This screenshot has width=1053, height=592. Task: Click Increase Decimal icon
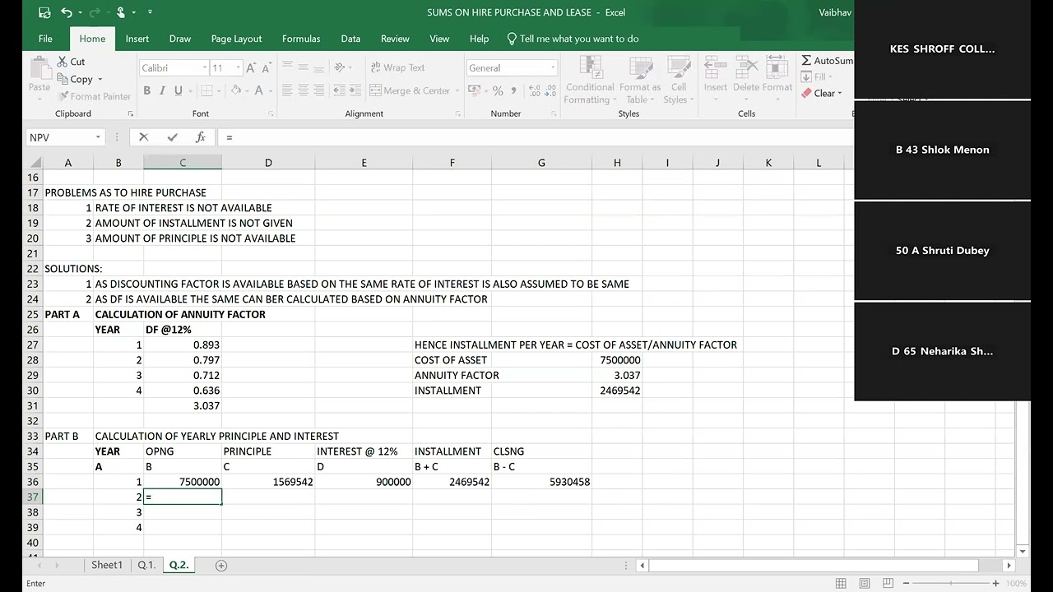[533, 90]
